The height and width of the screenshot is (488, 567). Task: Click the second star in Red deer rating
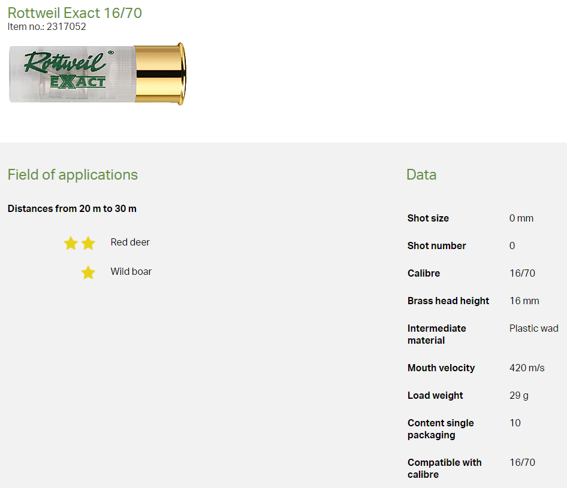(88, 243)
